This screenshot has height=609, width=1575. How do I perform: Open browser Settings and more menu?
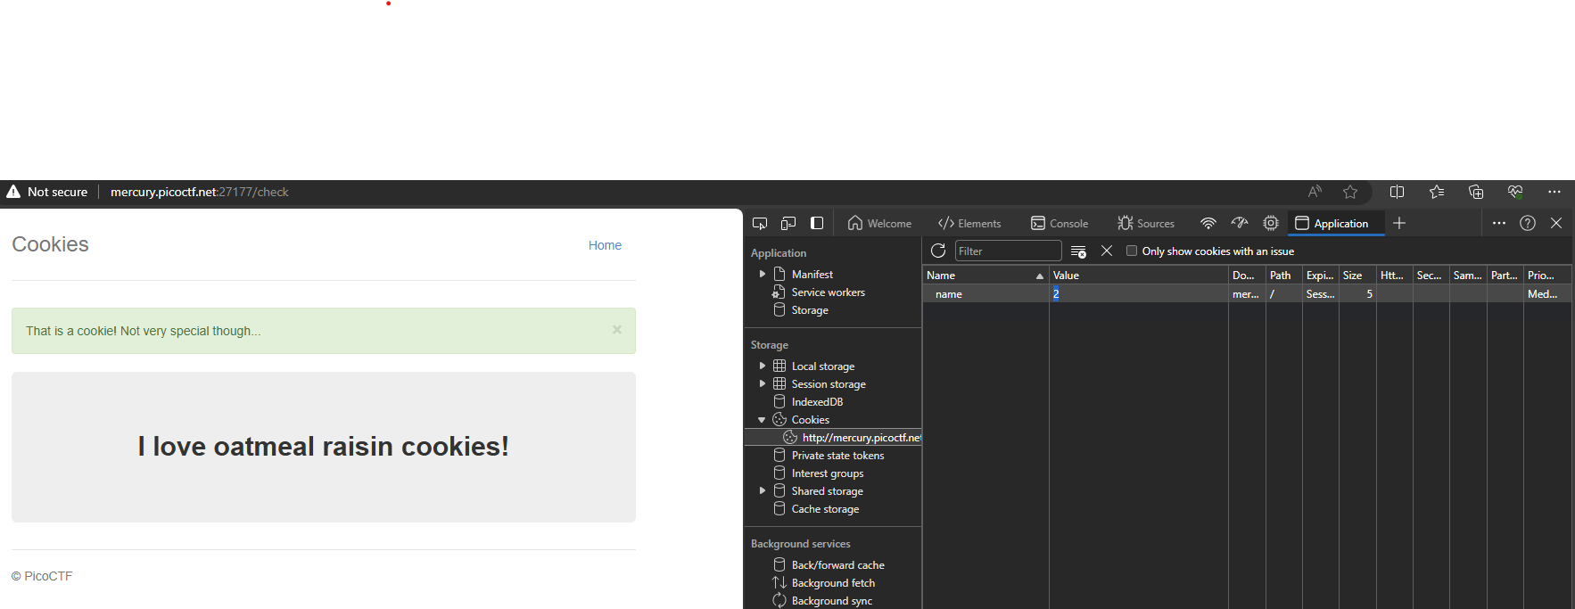tap(1554, 192)
